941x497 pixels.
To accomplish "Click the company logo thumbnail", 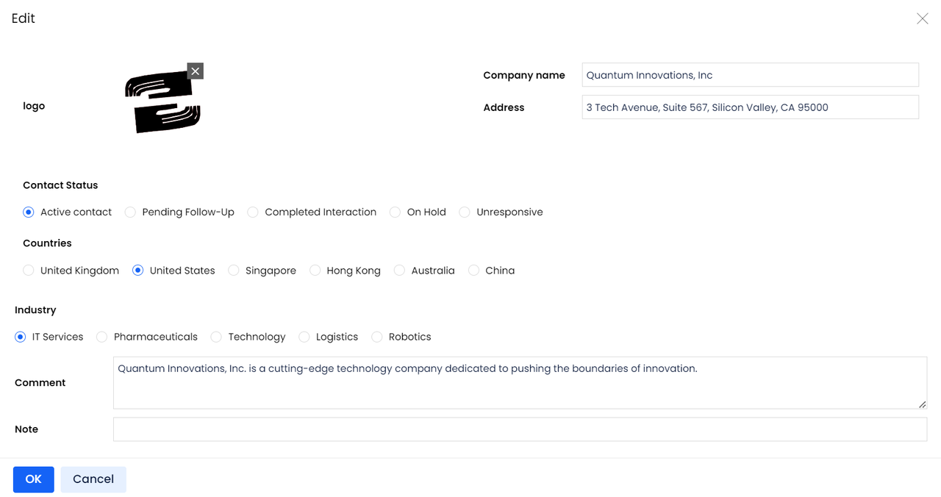I will [162, 101].
